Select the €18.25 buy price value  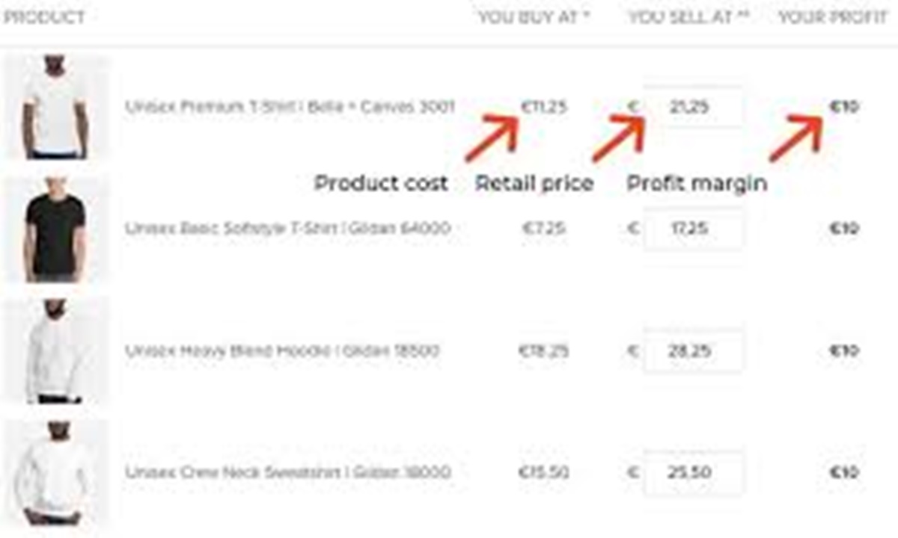click(x=544, y=350)
